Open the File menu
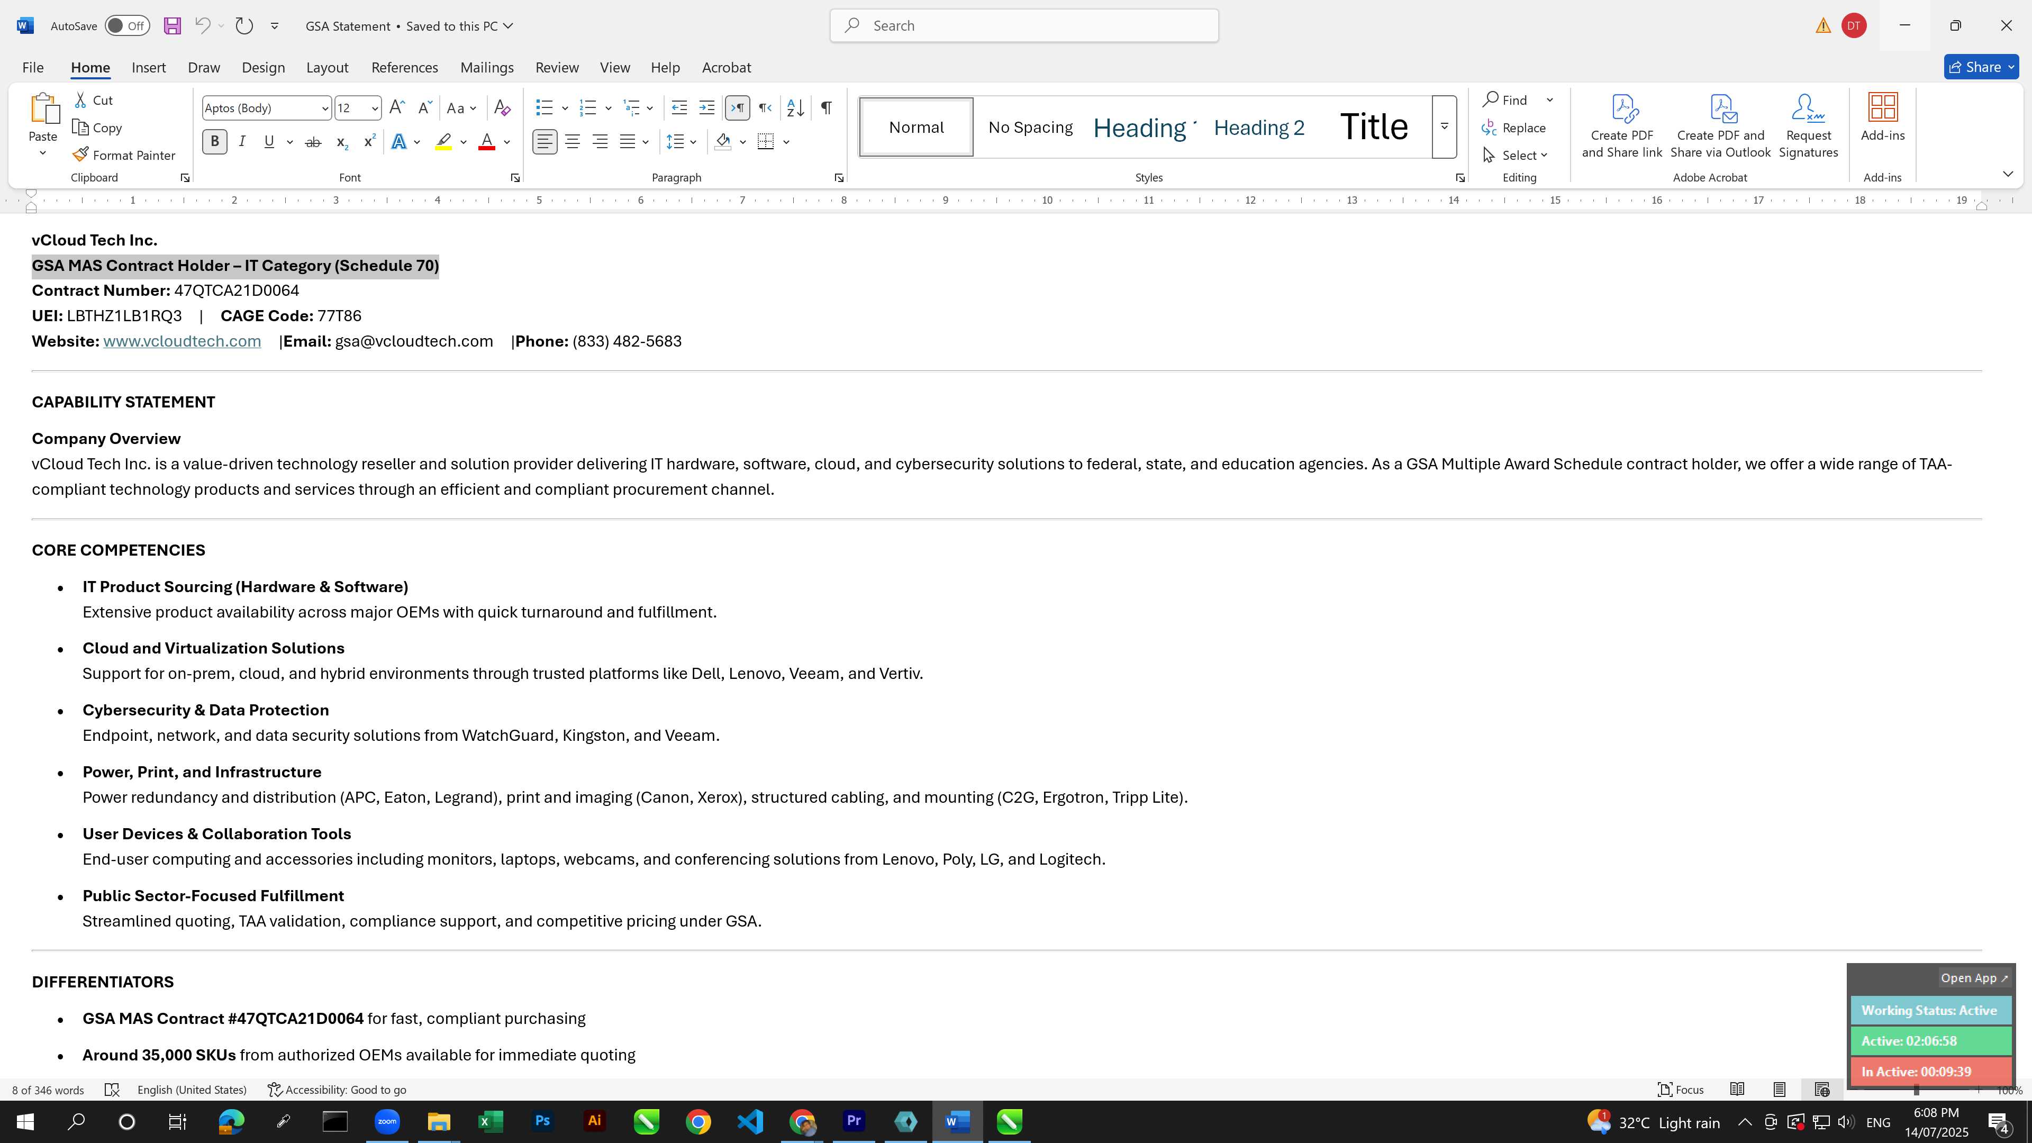 click(32, 68)
